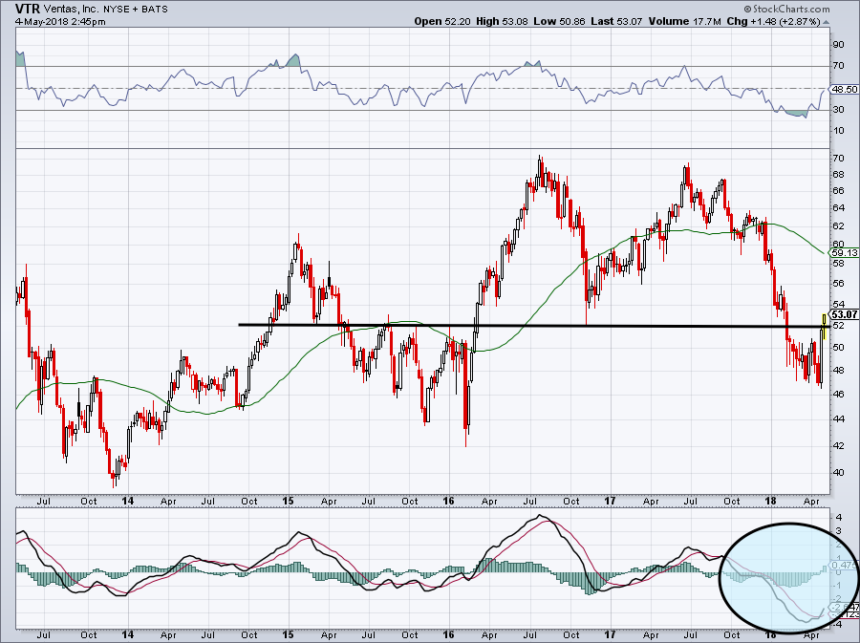
Task: Open the StockCharts.com attribution link
Action: click(x=786, y=9)
